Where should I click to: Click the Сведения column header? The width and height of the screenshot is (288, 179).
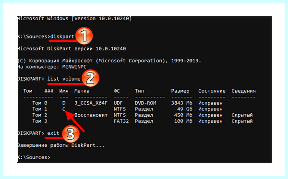tap(243, 91)
